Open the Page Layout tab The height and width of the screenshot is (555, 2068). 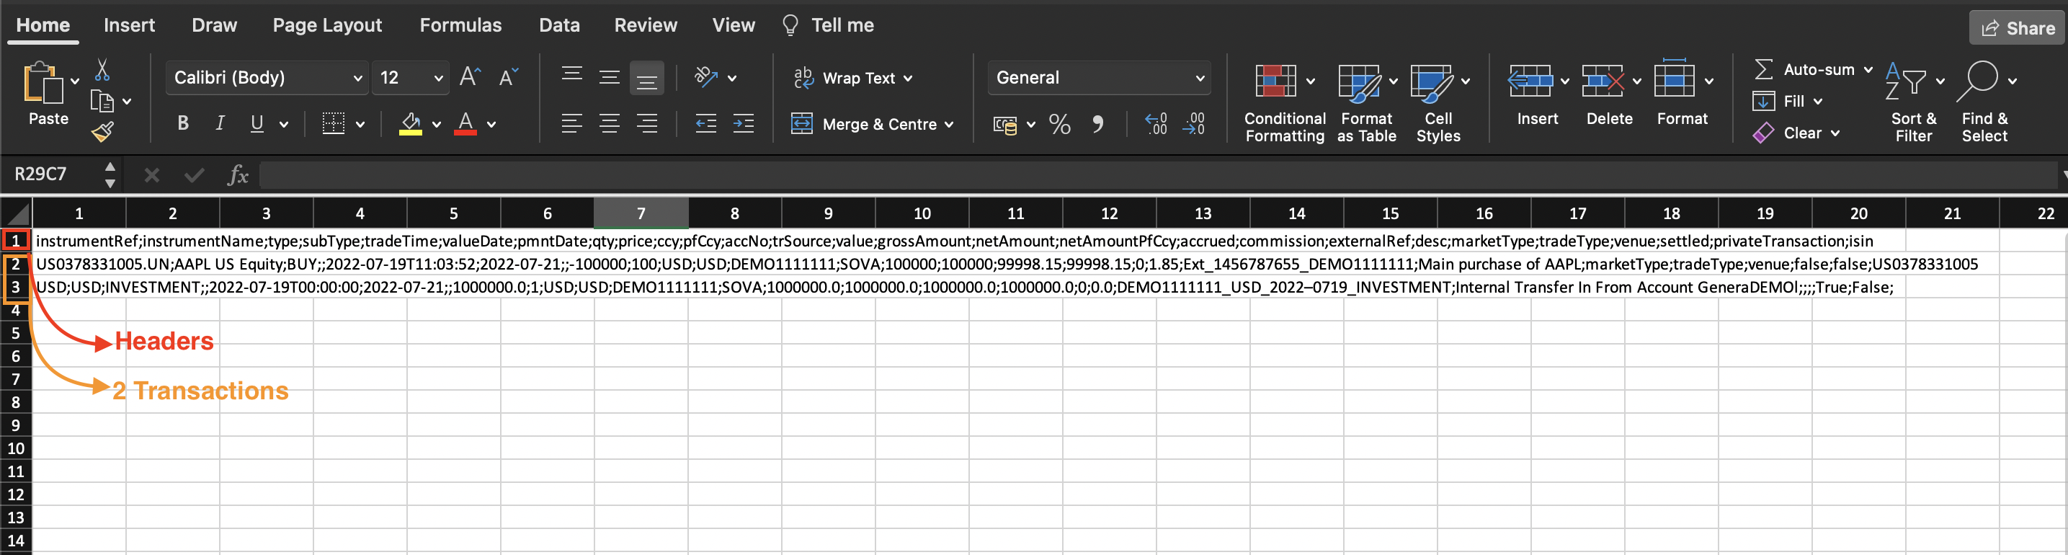click(326, 26)
